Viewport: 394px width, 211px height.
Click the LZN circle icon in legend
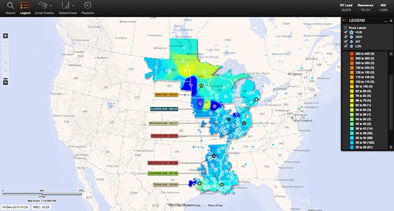(x=351, y=46)
